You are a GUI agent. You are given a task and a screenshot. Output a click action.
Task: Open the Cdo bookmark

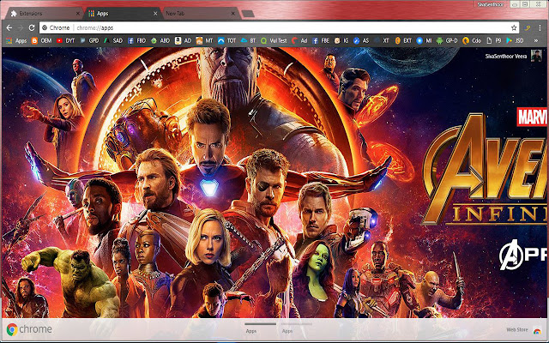(472, 40)
